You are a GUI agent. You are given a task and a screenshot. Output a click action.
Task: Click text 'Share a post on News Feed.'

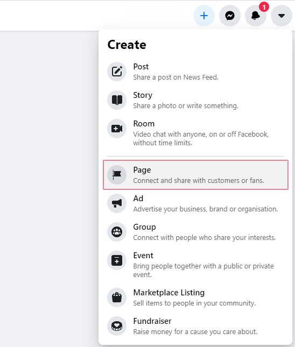[176, 77]
